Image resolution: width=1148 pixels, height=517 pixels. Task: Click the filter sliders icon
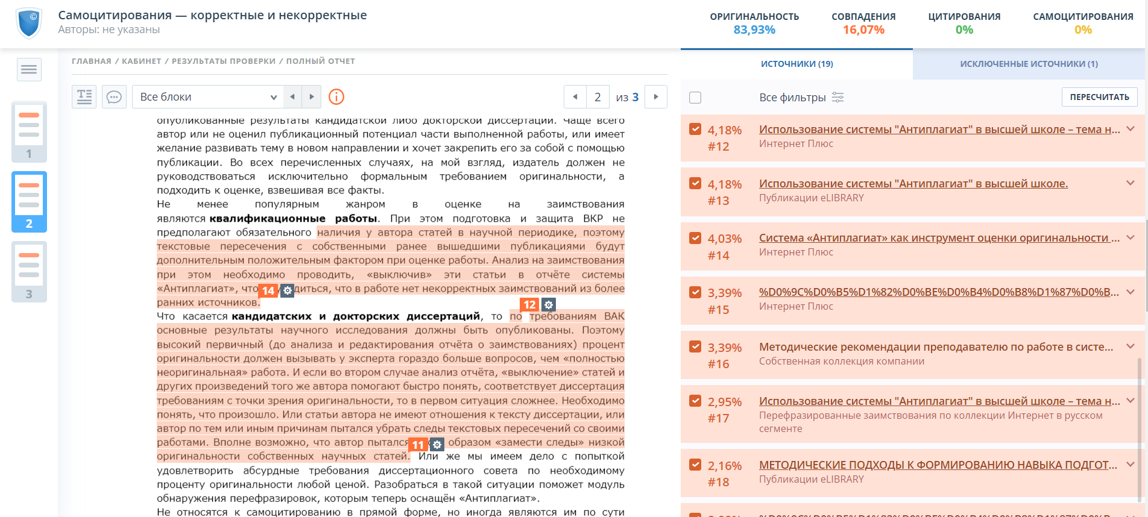coord(838,98)
